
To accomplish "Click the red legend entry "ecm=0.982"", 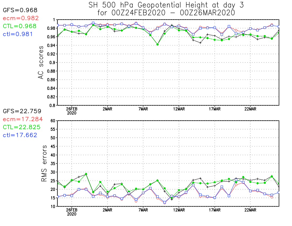I will pos(21,18).
